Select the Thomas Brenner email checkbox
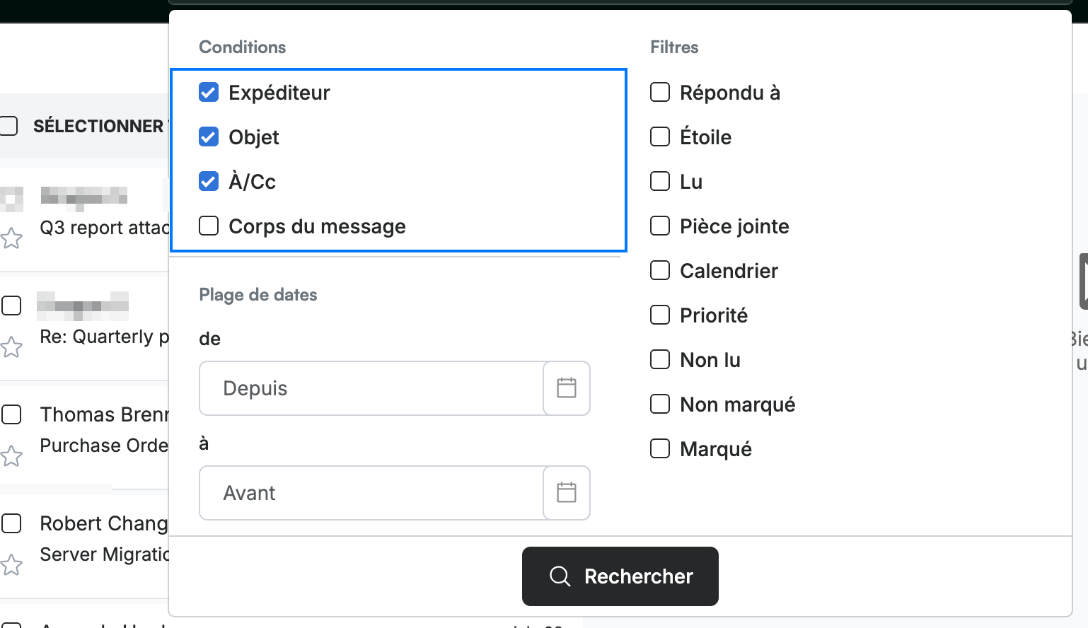The width and height of the screenshot is (1088, 628). [x=11, y=414]
